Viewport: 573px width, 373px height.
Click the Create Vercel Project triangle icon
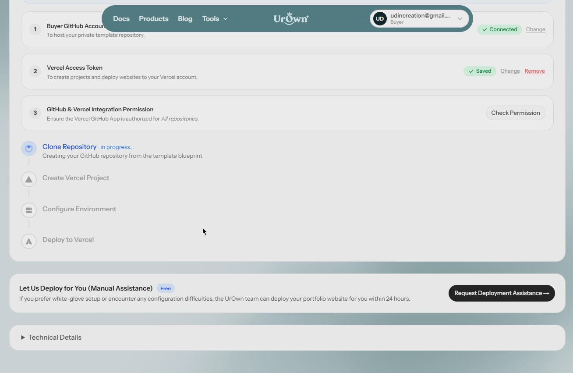pos(29,179)
